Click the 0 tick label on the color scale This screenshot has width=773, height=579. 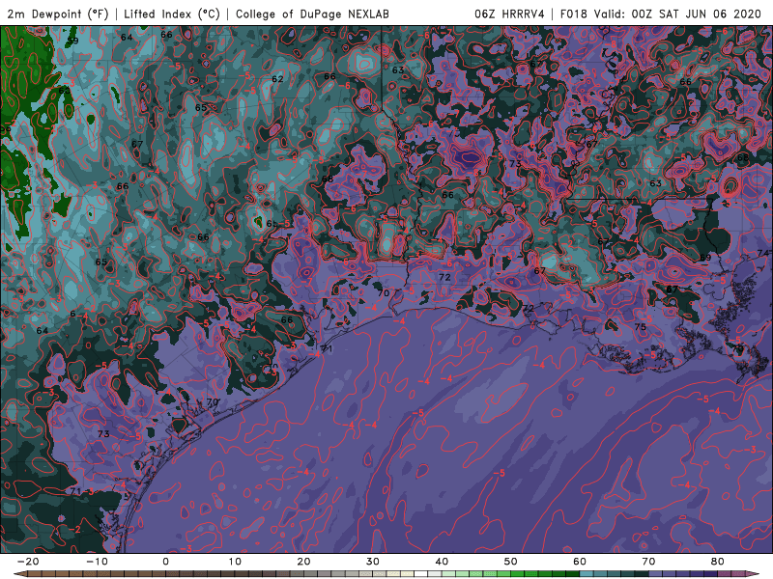pos(165,562)
